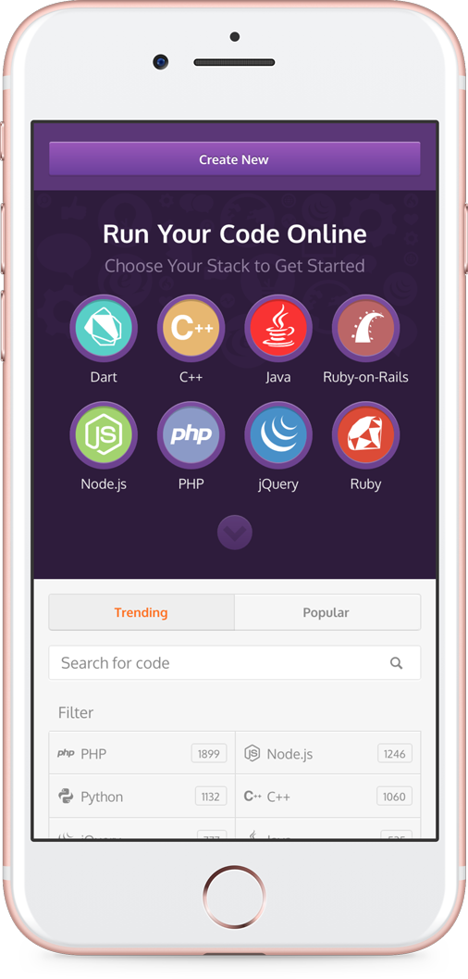Viewport: 468px width, 979px height.
Task: Open the Ruby-on-Rails stack icon
Action: pos(366,329)
